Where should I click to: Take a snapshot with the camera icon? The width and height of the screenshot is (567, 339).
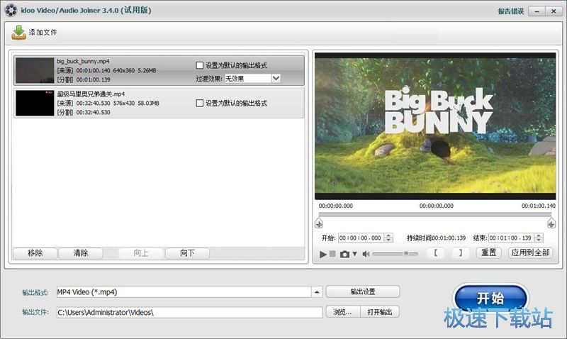click(344, 254)
